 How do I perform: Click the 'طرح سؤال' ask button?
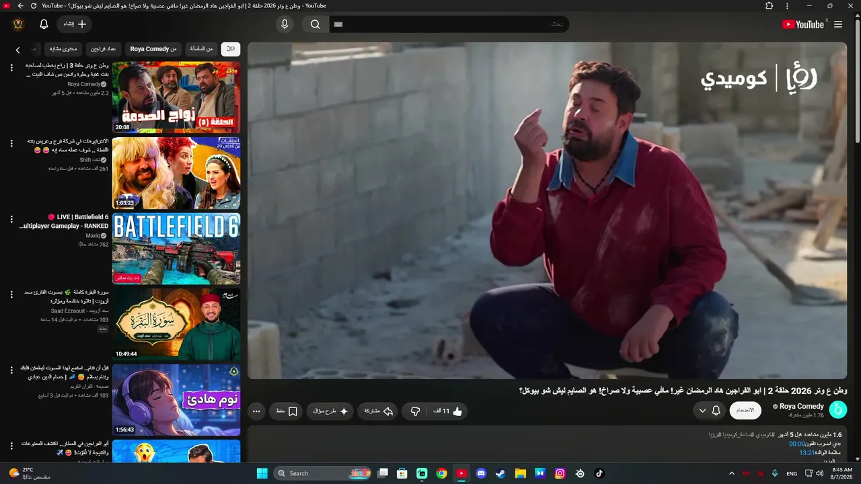click(x=331, y=411)
